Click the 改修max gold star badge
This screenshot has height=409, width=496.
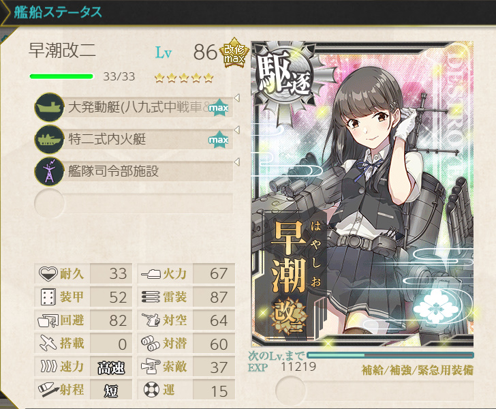[234, 53]
